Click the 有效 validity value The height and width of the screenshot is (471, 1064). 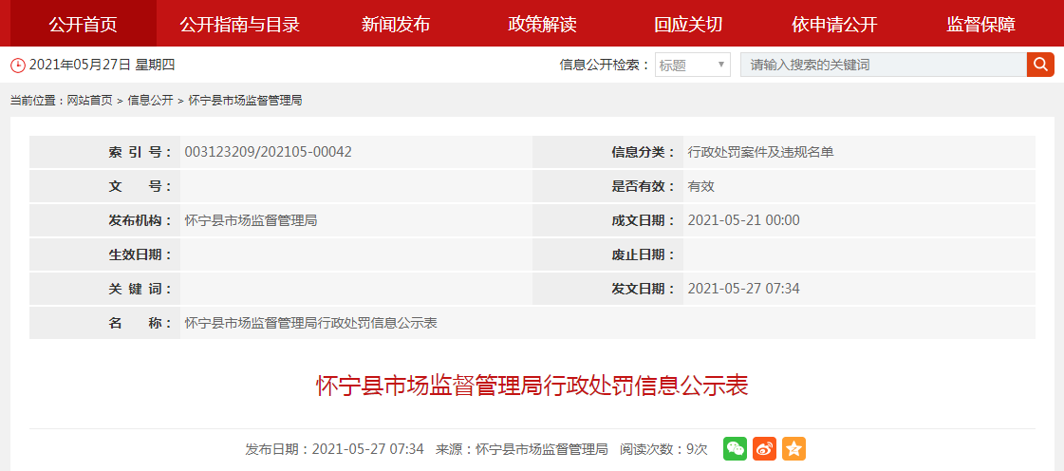point(701,186)
